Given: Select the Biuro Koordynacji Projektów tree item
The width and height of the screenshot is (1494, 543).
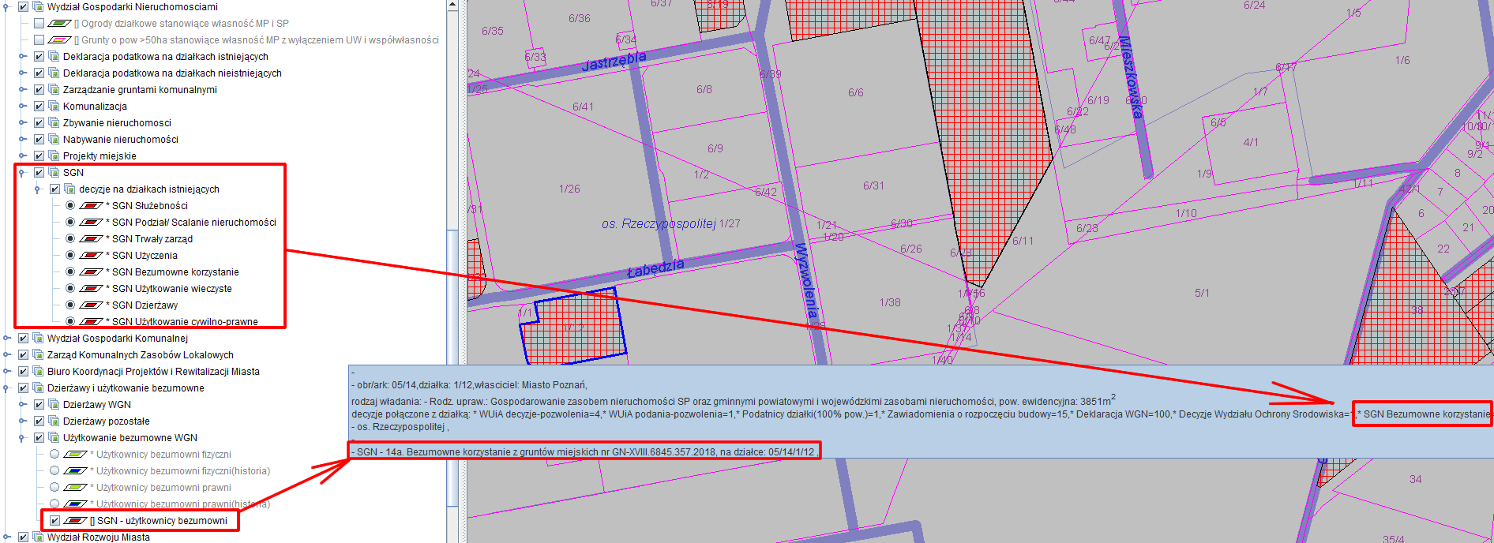Looking at the screenshot, I should click(x=153, y=372).
